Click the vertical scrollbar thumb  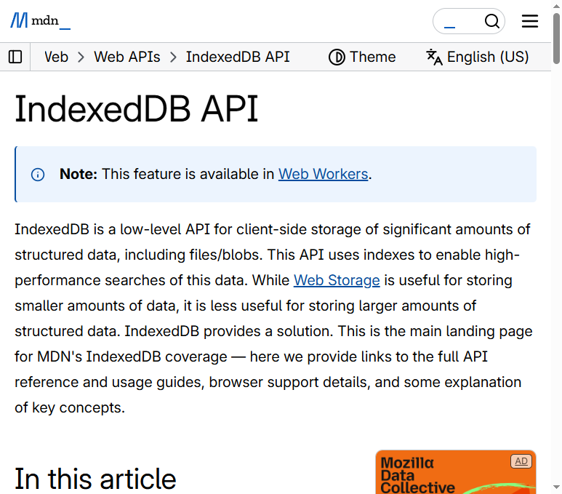point(556,36)
